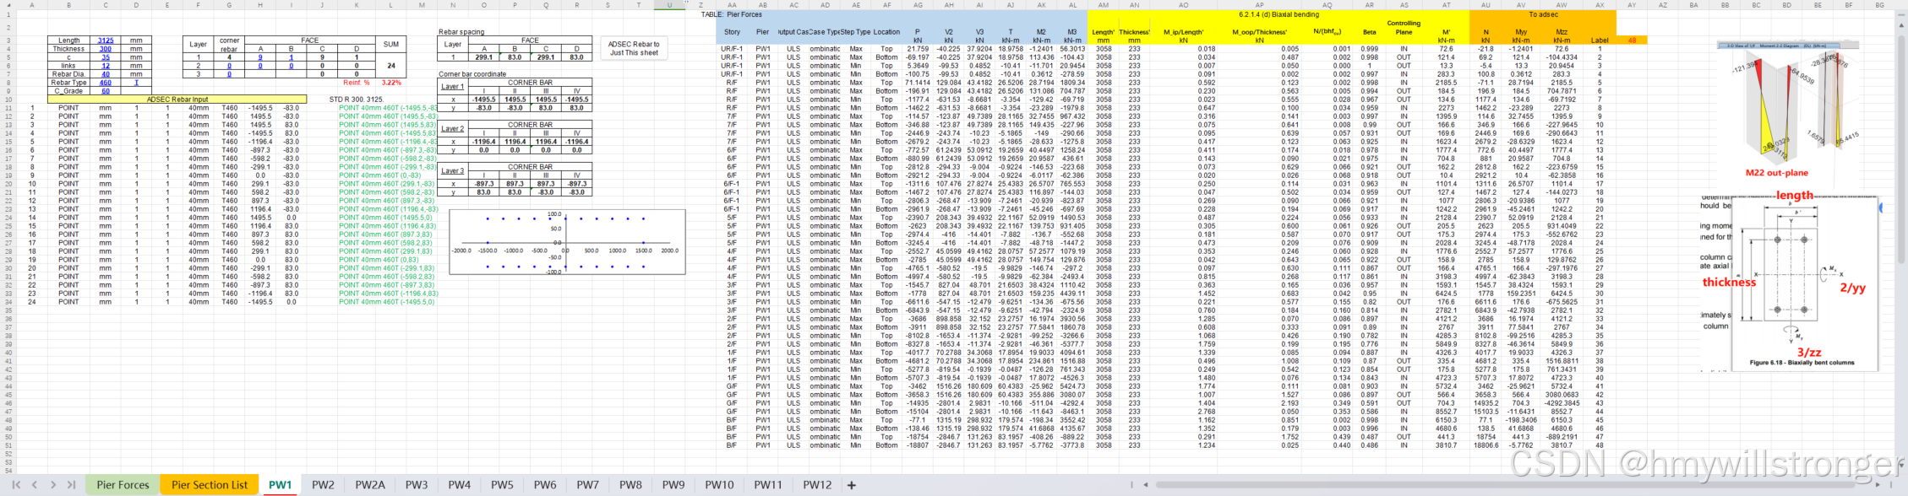The height and width of the screenshot is (496, 1908).
Task: Select the rebar position scatter chart
Action: coord(565,242)
